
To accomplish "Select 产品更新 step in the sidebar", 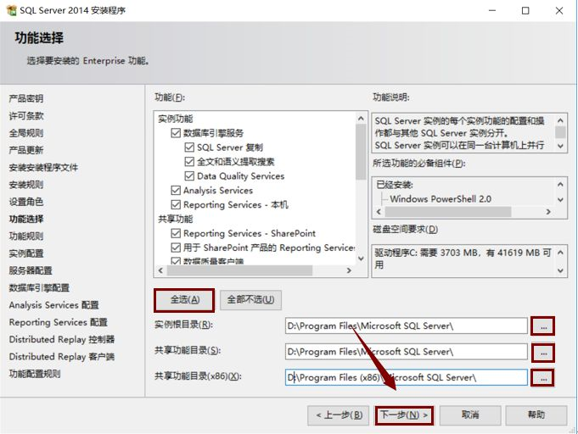I will coord(26,150).
